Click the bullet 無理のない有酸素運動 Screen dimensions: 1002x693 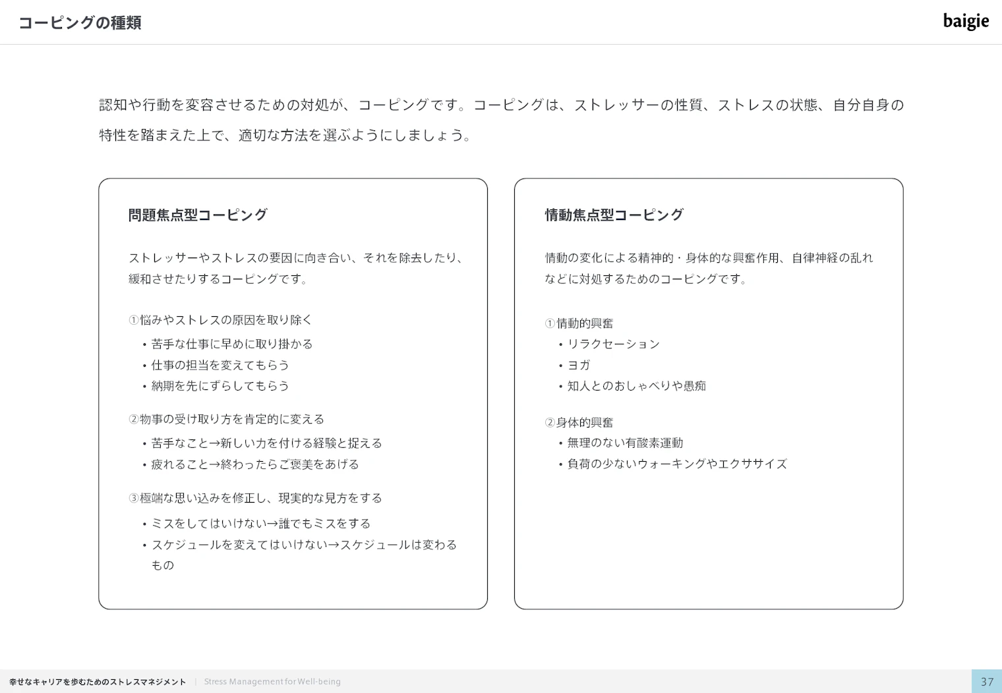(x=625, y=443)
